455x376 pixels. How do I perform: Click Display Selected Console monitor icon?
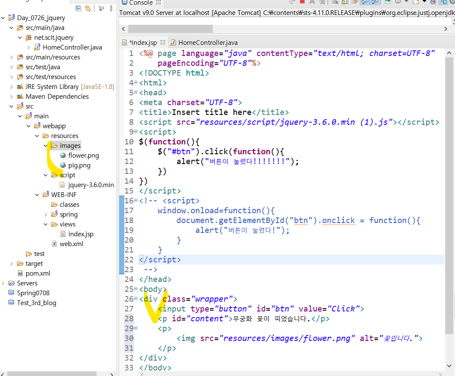tap(398, 2)
